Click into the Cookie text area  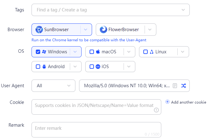(x=96, y=107)
